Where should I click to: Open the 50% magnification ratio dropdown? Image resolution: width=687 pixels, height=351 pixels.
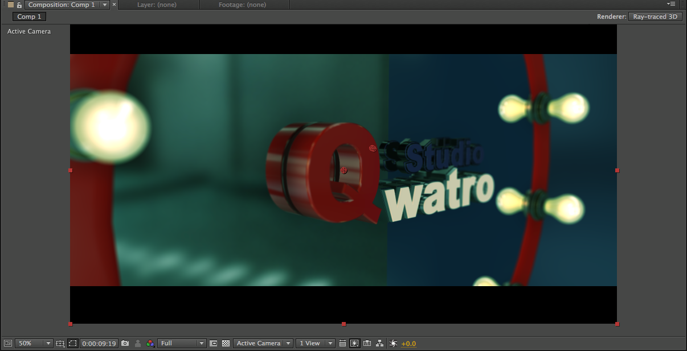[34, 344]
